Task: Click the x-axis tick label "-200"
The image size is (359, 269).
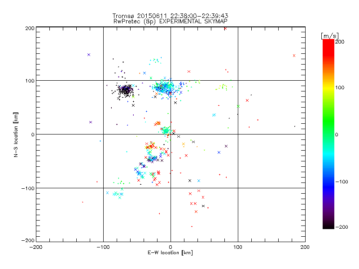Action: pos(36,247)
